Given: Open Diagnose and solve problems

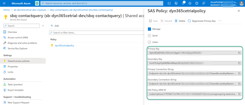Looking at the screenshot, I should 23,43.
